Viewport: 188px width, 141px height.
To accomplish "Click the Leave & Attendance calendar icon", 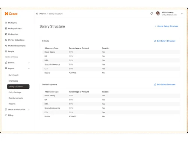I will pos(6,109).
